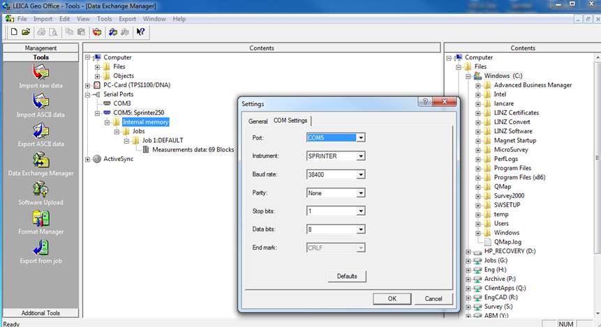
Task: Collapse the Serial Ports tree node
Action: (x=88, y=94)
